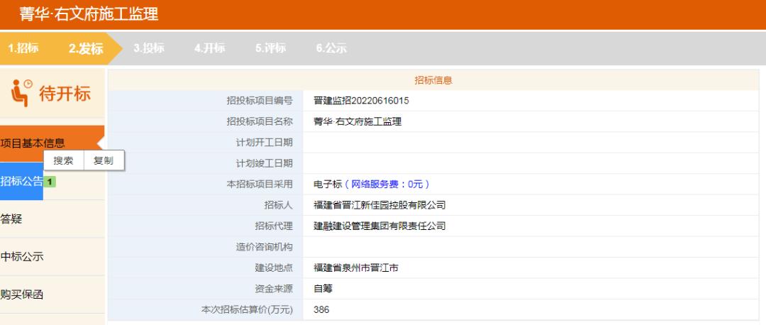
Task: Select 福建省晋江新佳园控股有限公司 value
Action: click(379, 205)
